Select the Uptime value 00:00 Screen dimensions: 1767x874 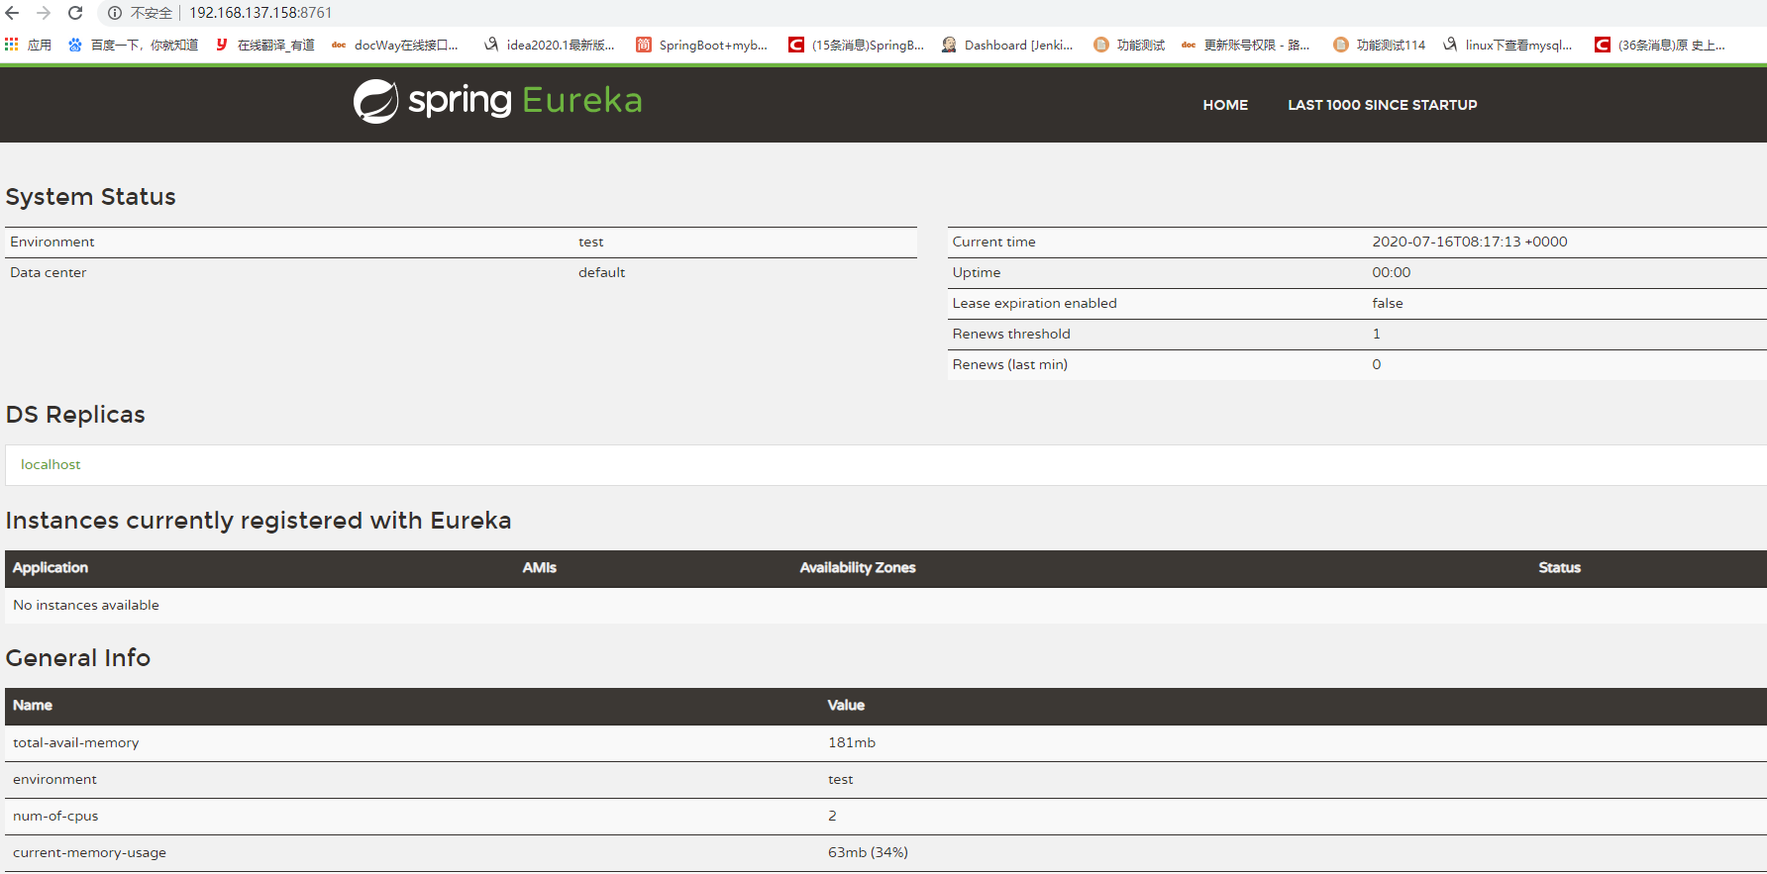point(1392,272)
